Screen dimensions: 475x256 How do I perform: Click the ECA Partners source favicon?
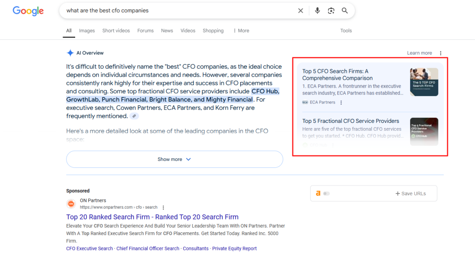point(305,102)
